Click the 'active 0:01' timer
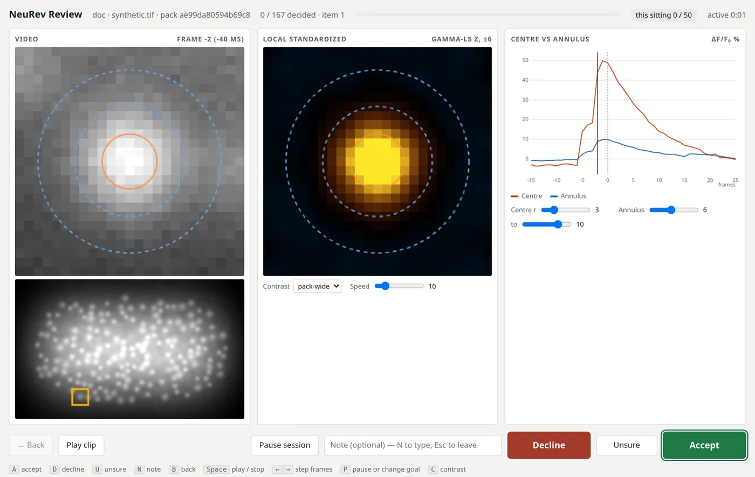The image size is (755, 477). 726,15
